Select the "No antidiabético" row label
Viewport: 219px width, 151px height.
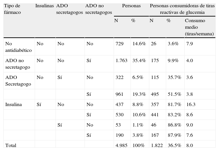[x=18, y=47]
